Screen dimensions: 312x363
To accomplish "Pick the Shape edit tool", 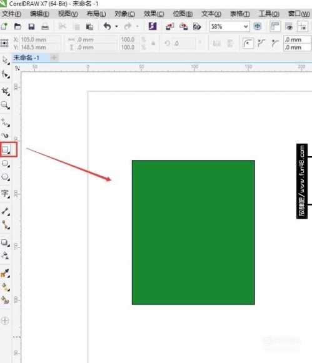I will click(x=6, y=75).
